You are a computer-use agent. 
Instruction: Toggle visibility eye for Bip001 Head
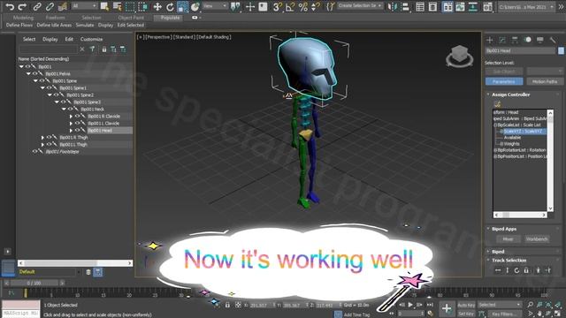[77, 130]
